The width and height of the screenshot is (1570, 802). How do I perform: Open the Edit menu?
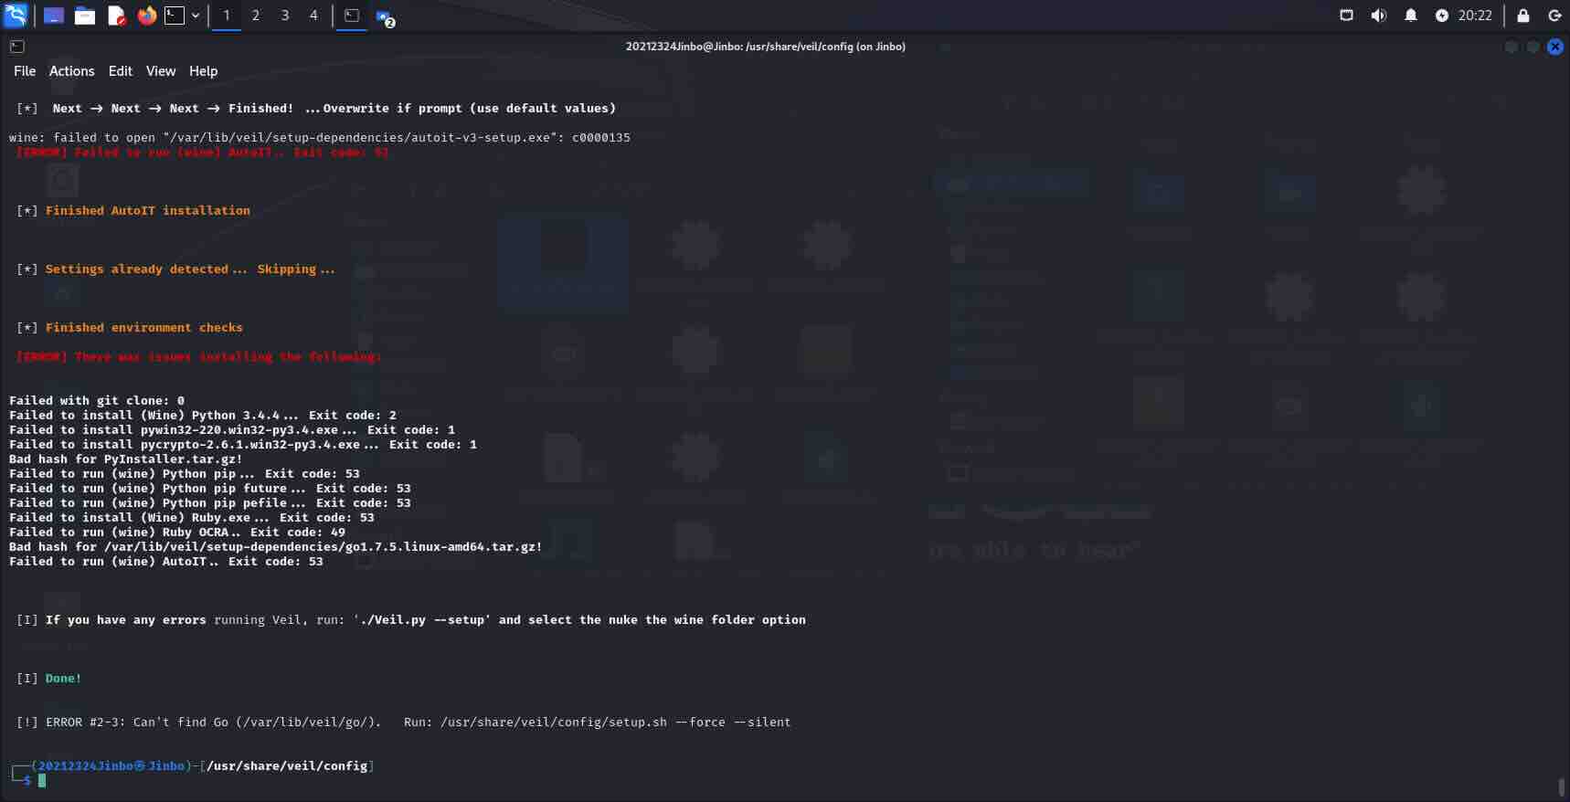(x=121, y=71)
